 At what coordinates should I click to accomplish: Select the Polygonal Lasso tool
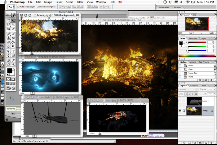tap(8, 25)
